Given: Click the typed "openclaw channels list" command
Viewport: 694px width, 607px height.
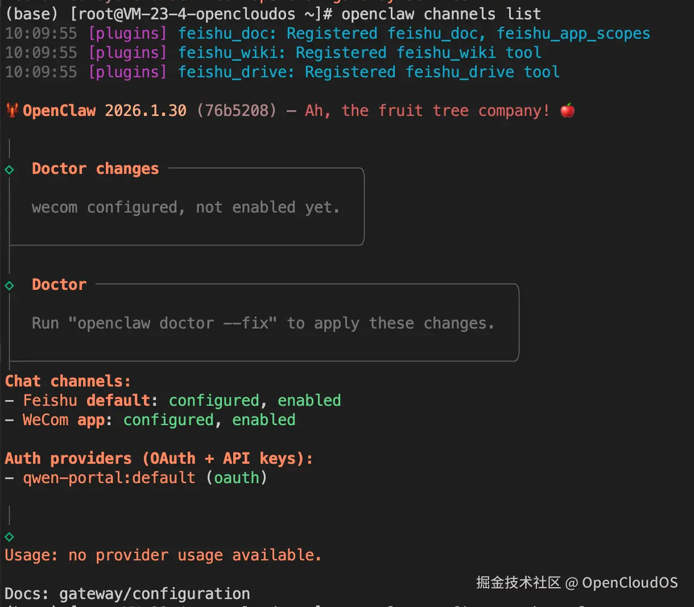Looking at the screenshot, I should click(x=441, y=14).
